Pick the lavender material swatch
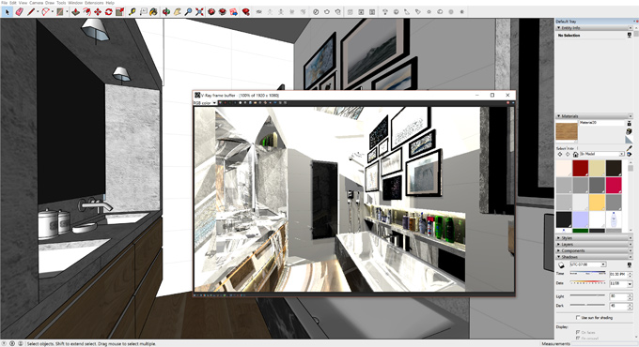Screen dimensions: 639x347 coord(581,219)
